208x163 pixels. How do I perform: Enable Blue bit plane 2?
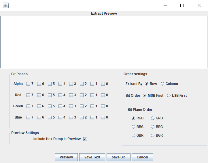pos(82,118)
